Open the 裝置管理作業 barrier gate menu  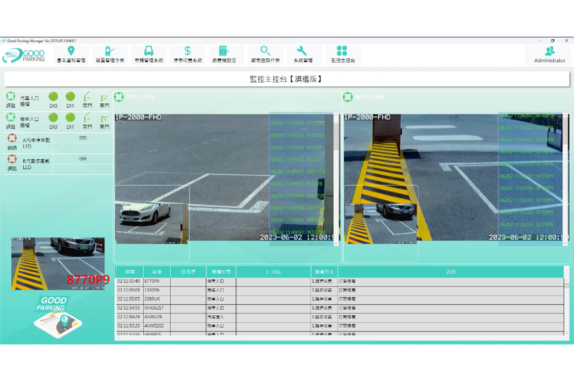click(x=110, y=54)
